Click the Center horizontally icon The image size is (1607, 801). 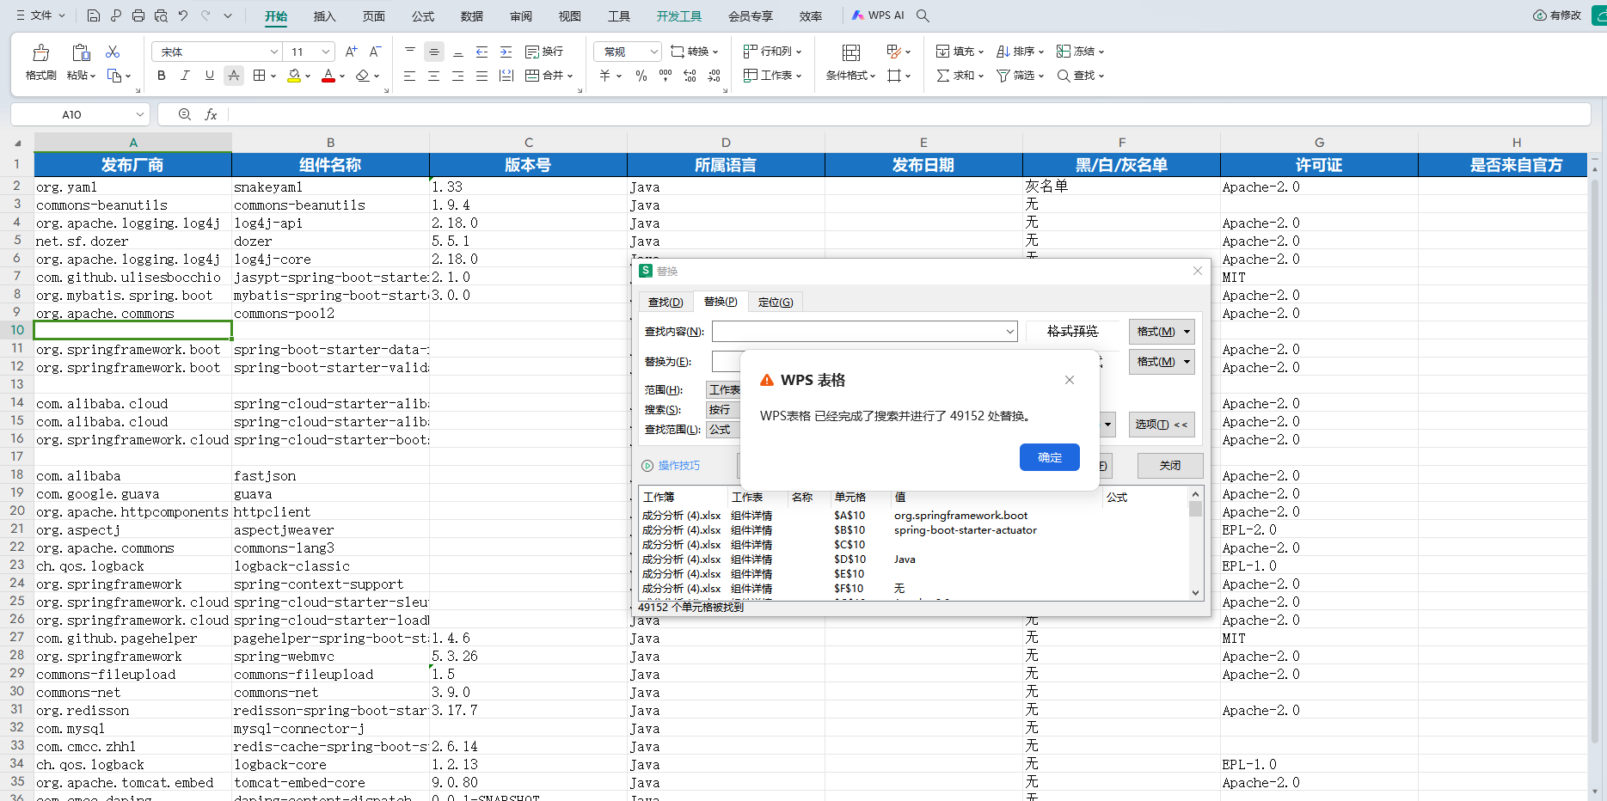(x=434, y=76)
